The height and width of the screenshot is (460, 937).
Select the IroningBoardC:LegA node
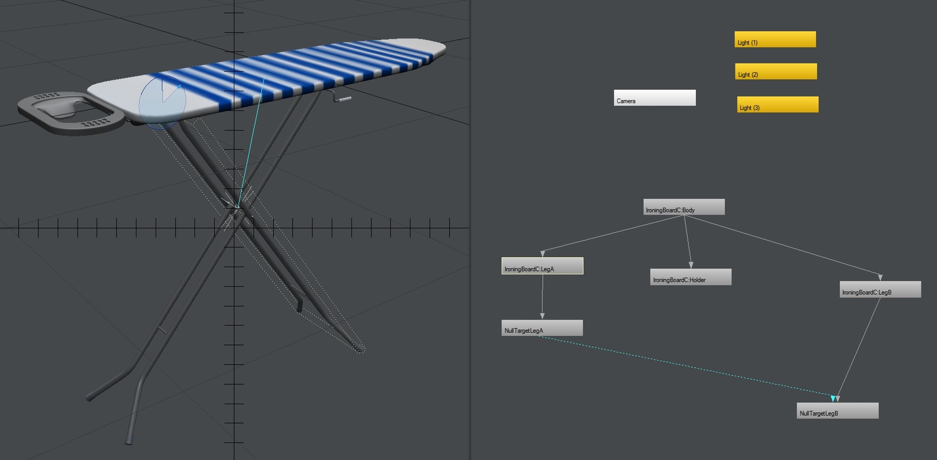pyautogui.click(x=542, y=266)
